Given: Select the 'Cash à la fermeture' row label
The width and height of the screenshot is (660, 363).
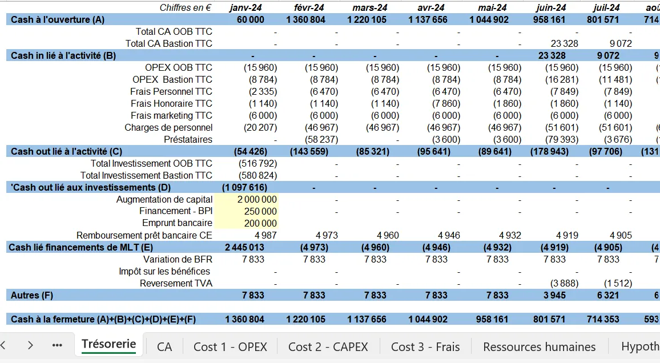Looking at the screenshot, I should pyautogui.click(x=103, y=319).
